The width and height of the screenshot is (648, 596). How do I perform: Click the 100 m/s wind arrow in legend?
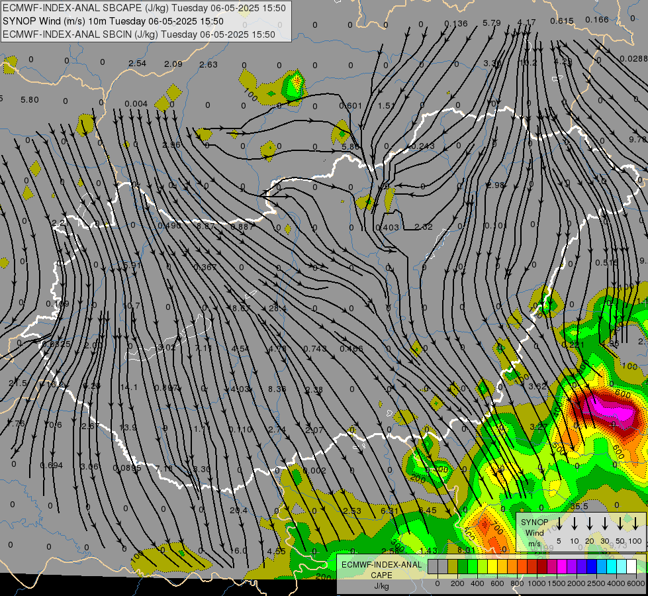tap(635, 523)
